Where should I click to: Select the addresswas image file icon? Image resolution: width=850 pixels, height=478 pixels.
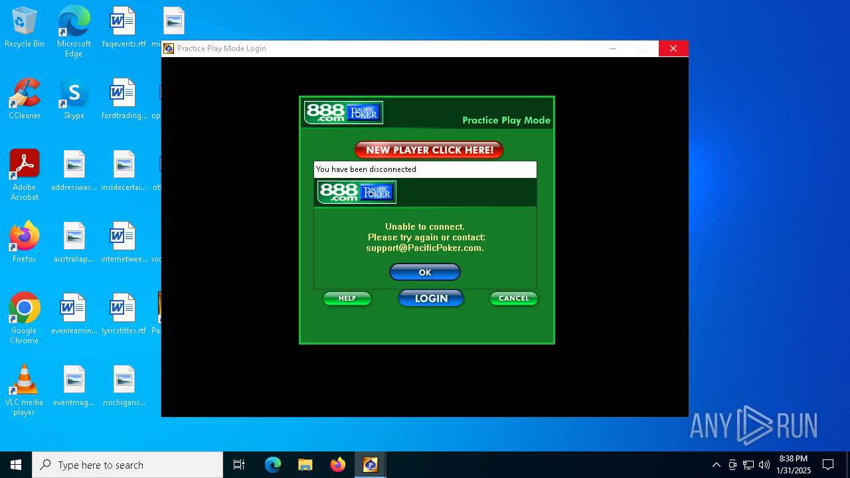74,171
